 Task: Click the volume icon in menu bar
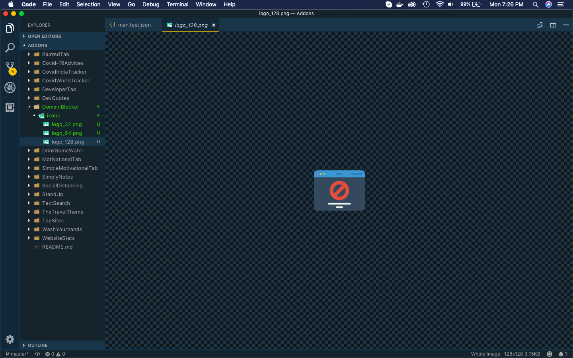[x=450, y=4]
